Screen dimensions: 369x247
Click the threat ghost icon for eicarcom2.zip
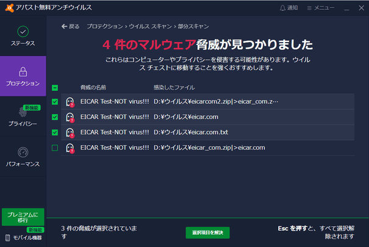70,102
